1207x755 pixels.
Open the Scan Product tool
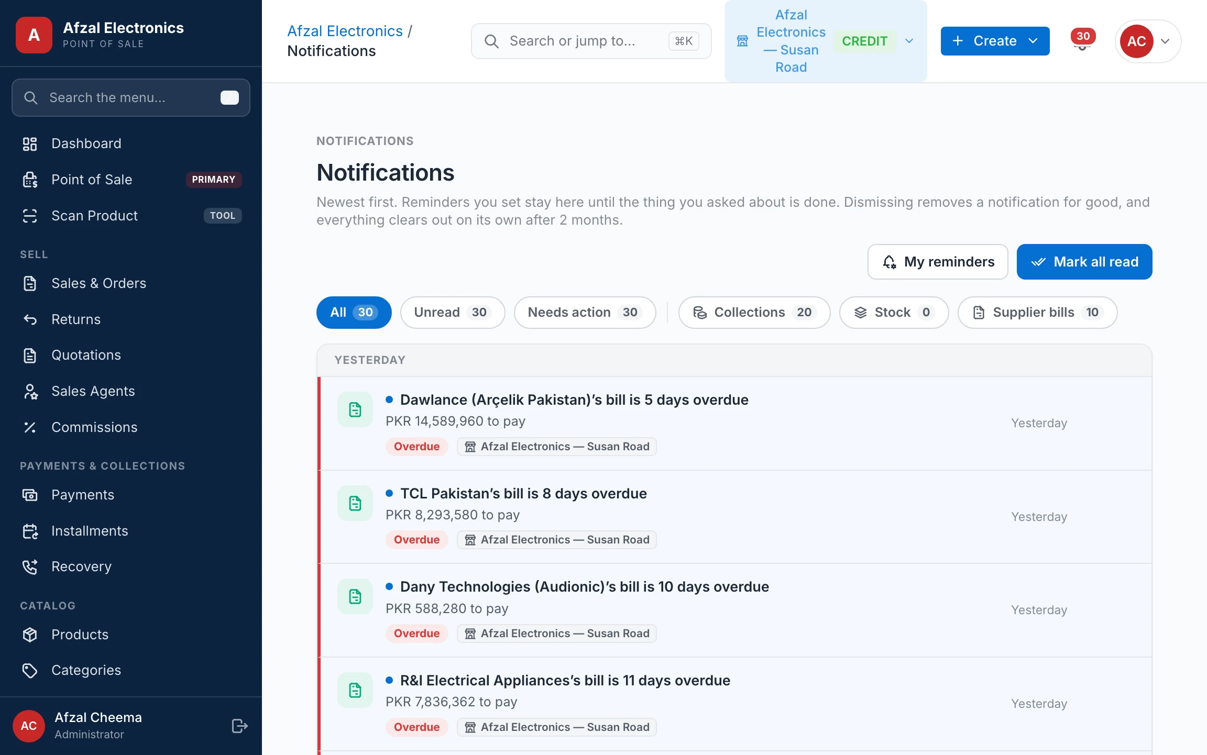131,216
